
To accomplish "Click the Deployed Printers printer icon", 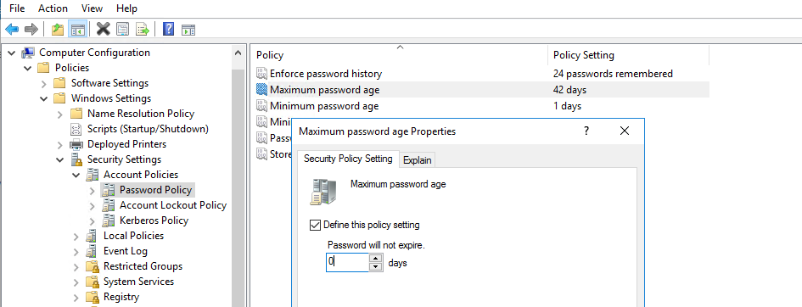I will 76,144.
